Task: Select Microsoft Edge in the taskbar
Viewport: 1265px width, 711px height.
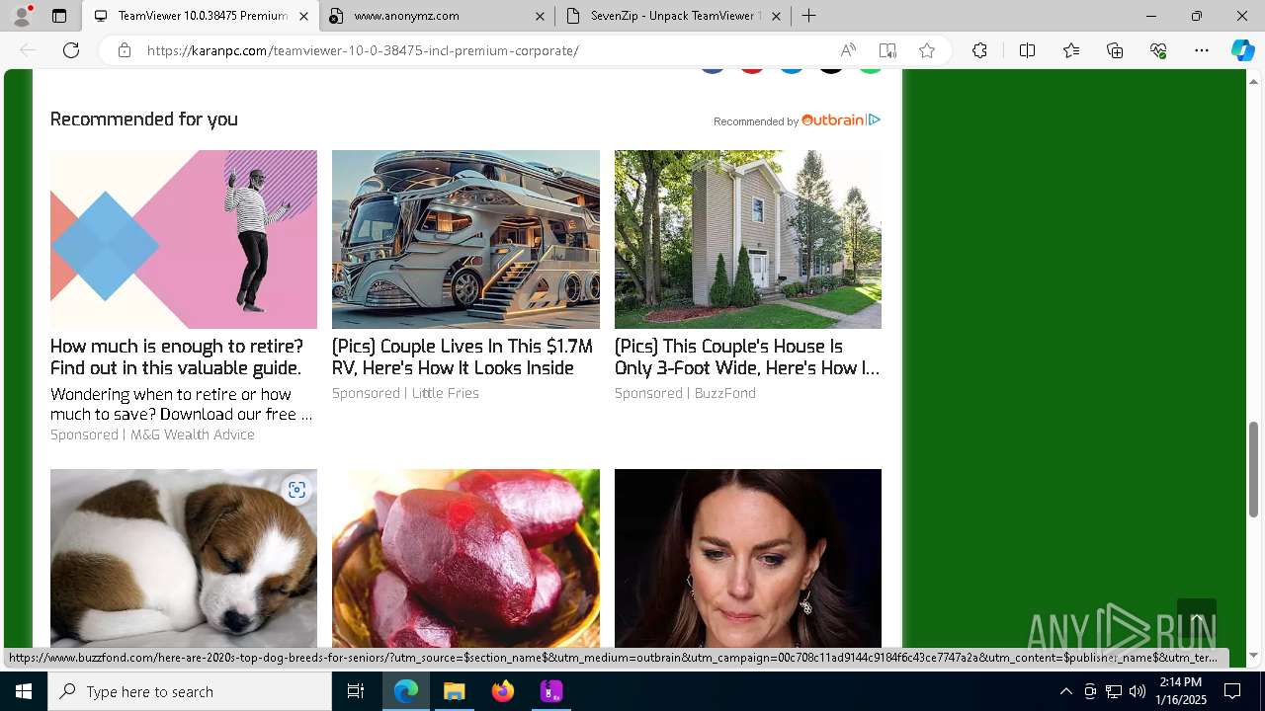Action: point(406,691)
